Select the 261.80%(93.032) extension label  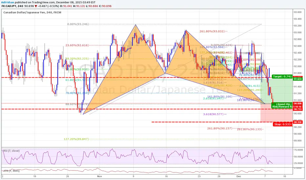[x=212, y=31]
